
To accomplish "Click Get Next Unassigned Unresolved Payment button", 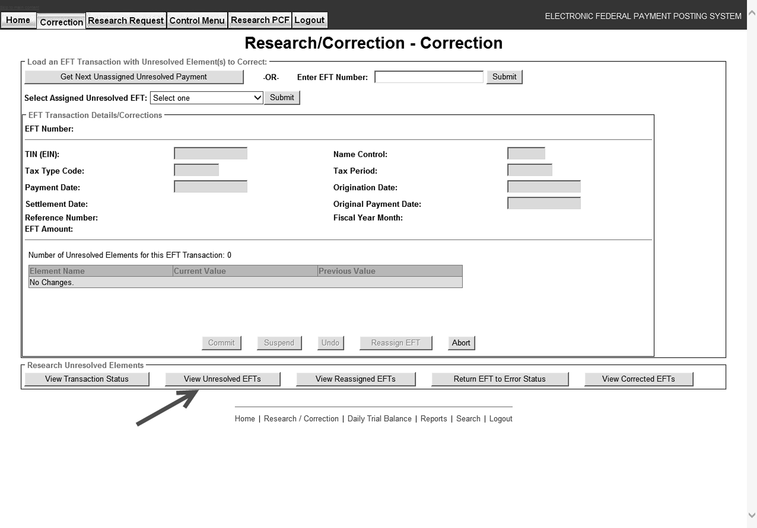I will click(134, 77).
